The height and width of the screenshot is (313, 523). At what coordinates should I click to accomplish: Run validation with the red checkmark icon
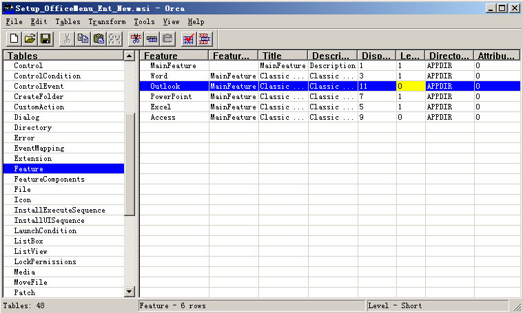click(188, 39)
